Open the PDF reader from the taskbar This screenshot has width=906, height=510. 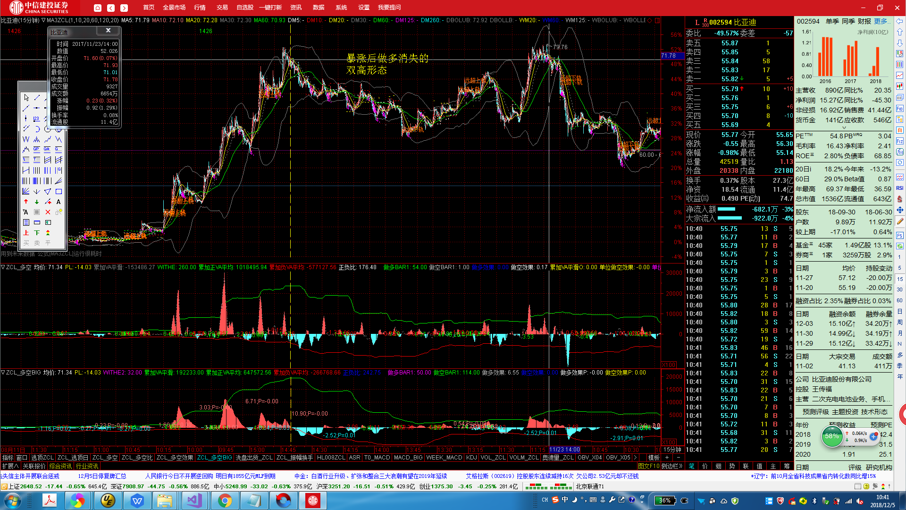(x=50, y=501)
